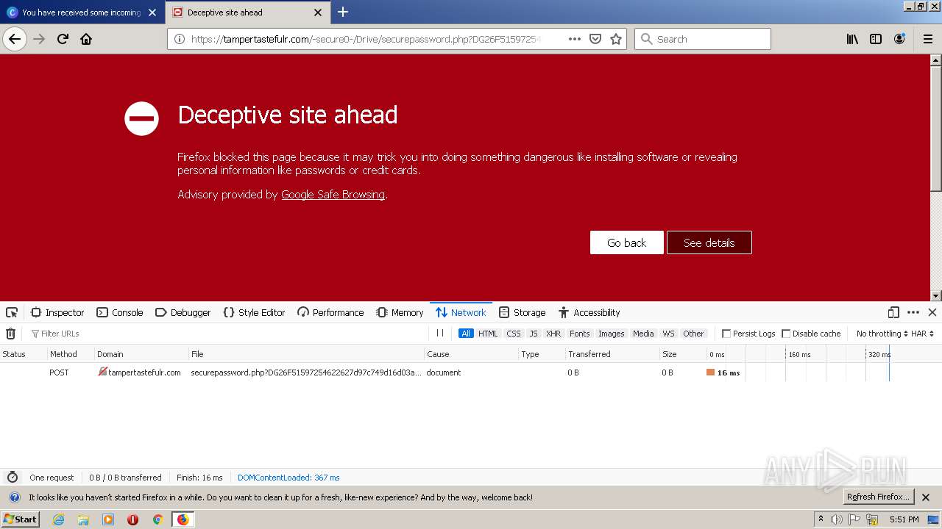Open performance analysis stopwatch

(12, 478)
